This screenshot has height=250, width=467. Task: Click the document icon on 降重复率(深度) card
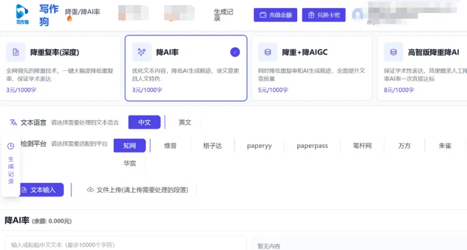pyautogui.click(x=16, y=52)
